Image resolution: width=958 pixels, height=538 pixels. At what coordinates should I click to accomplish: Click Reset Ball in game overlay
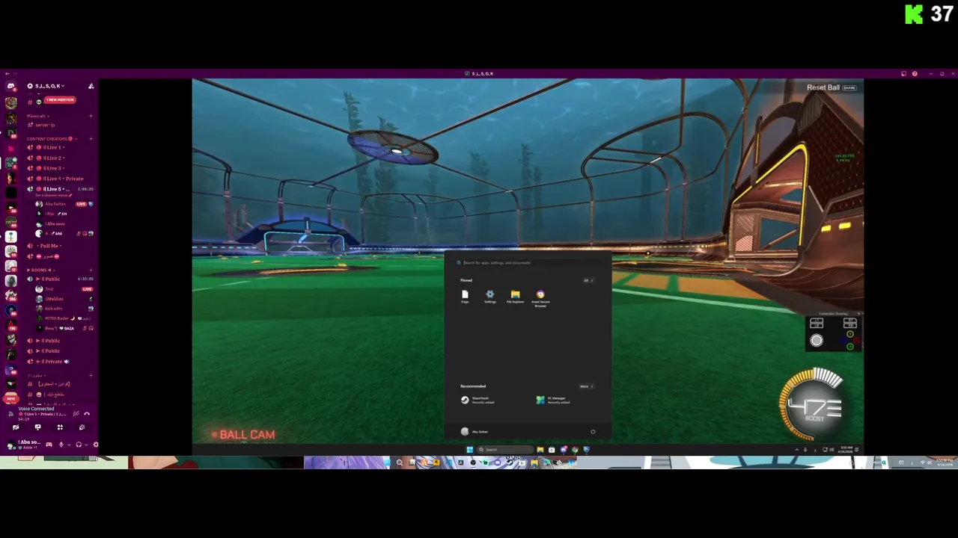823,87
